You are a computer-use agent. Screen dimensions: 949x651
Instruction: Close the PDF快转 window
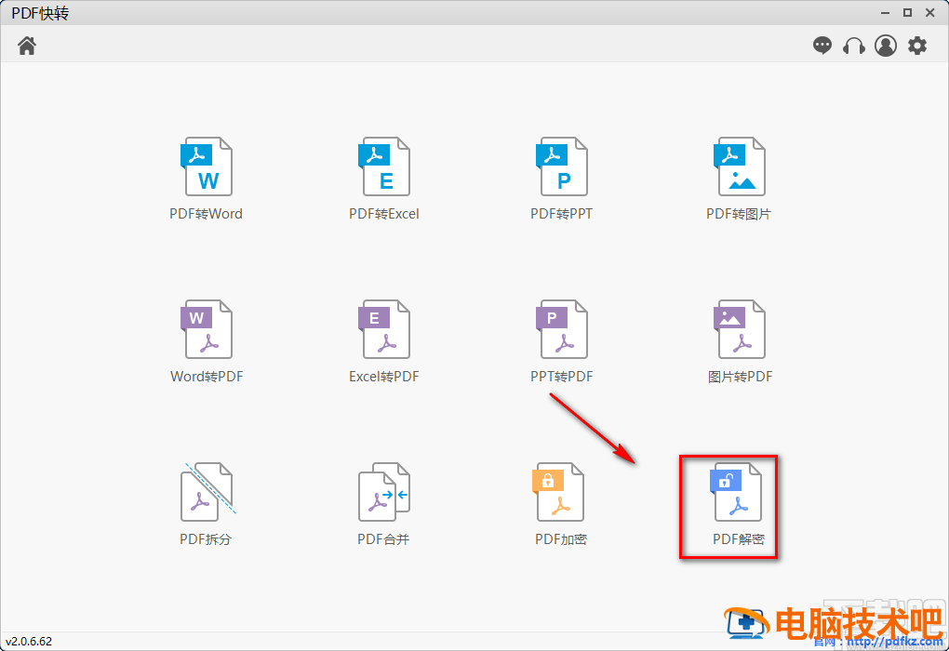click(930, 13)
